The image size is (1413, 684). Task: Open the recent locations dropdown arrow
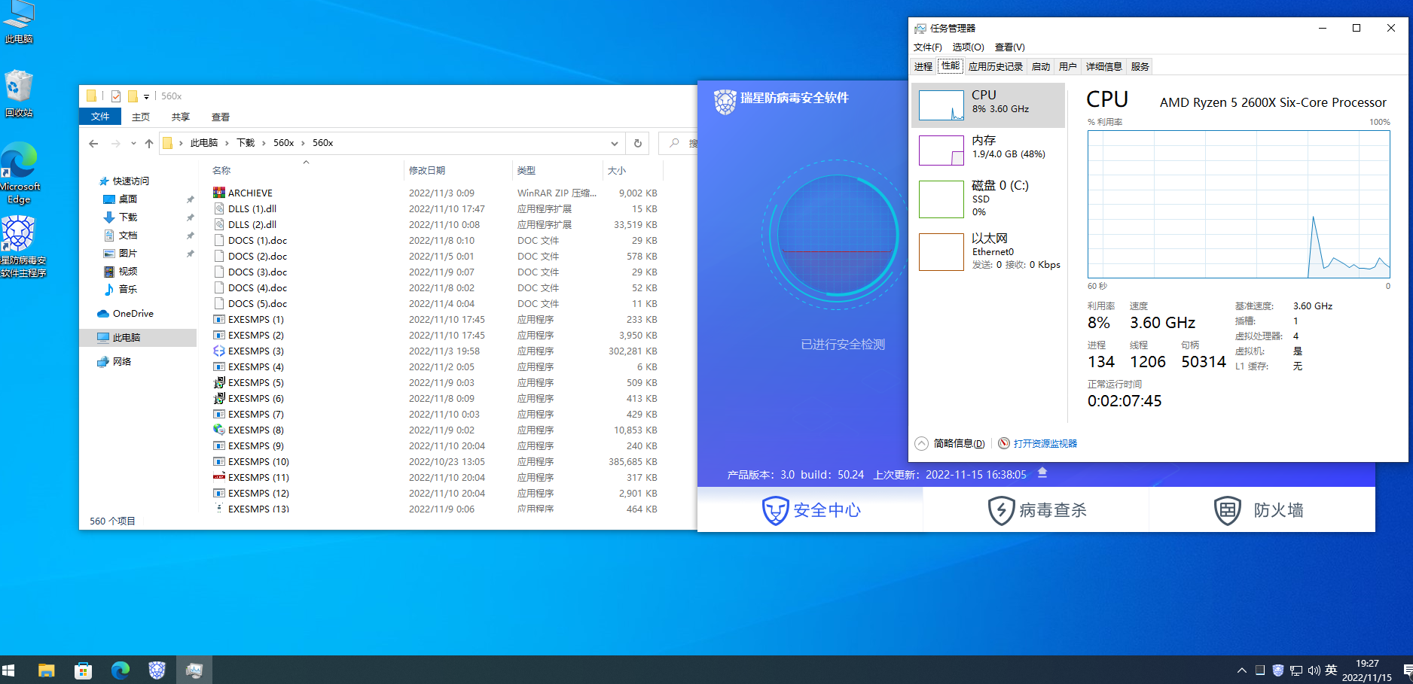pos(133,143)
